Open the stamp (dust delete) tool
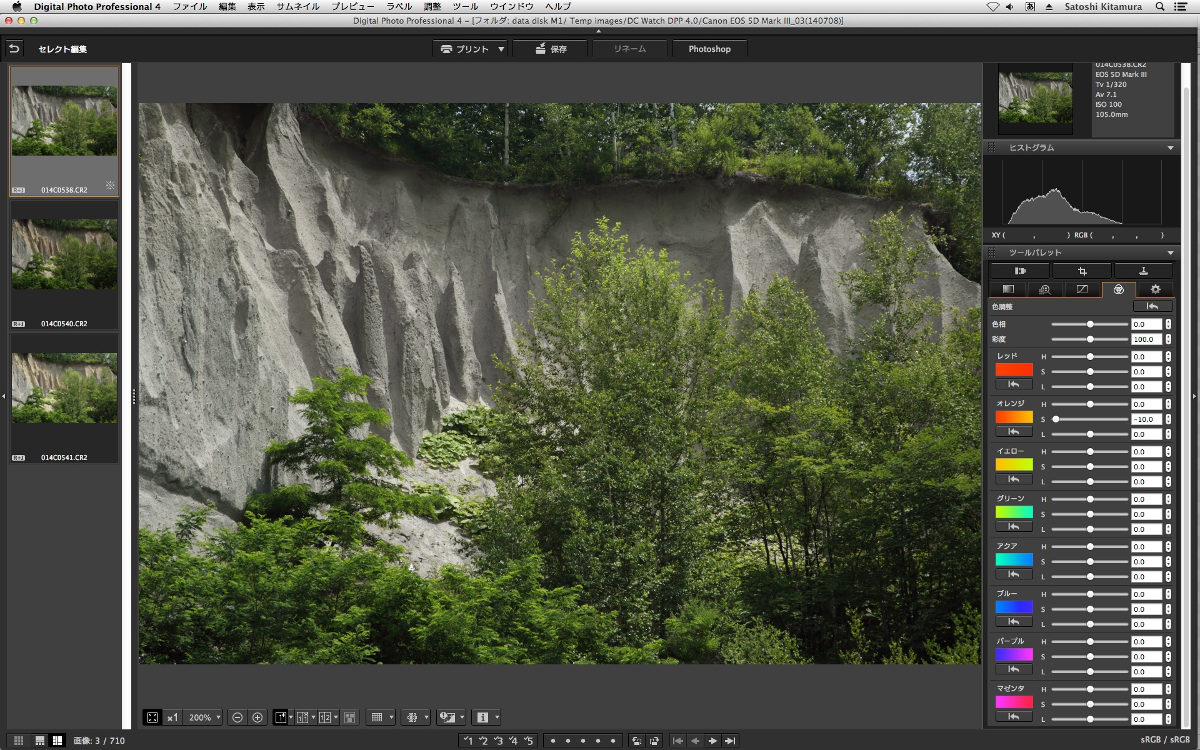The width and height of the screenshot is (1200, 750). [1143, 271]
